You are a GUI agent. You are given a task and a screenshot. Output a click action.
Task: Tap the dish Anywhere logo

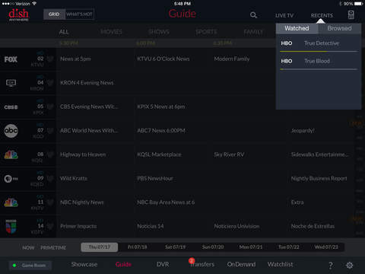[x=18, y=14]
